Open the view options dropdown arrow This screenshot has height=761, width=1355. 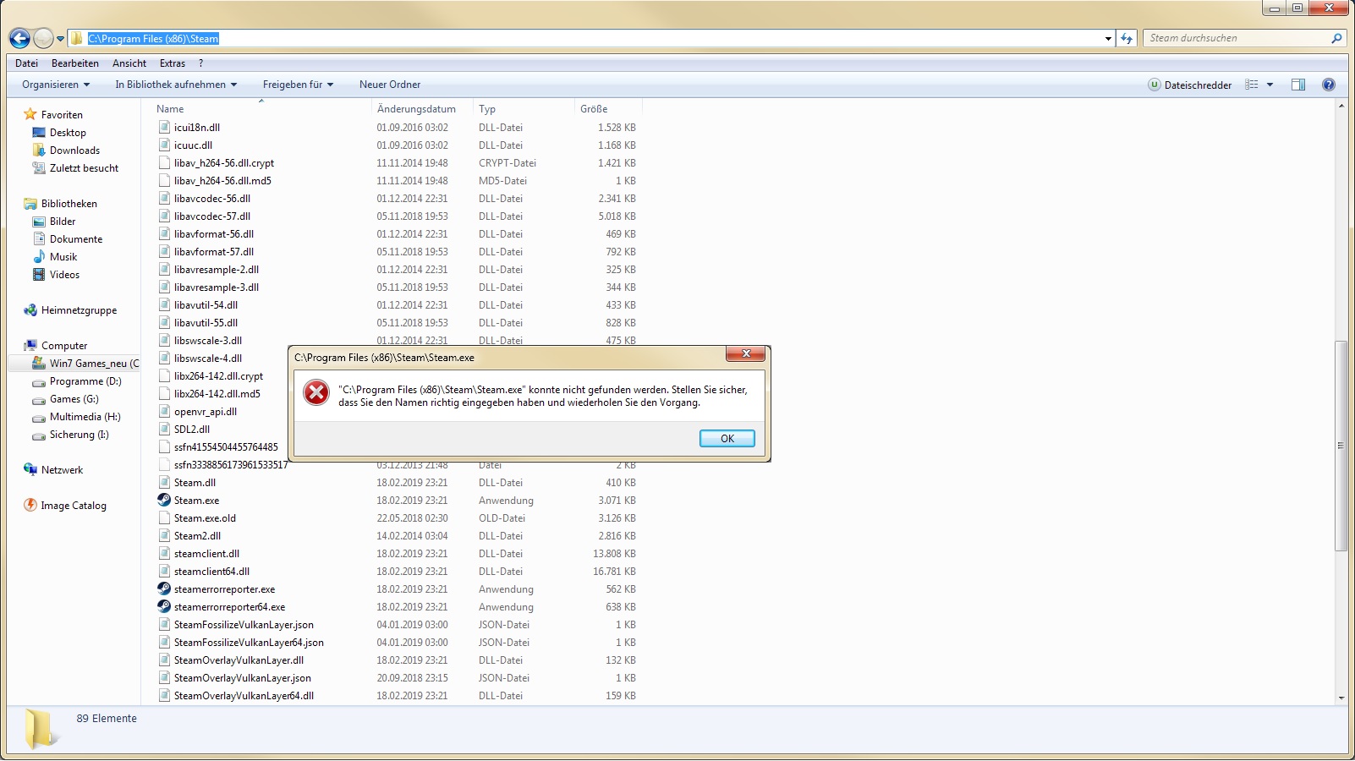(x=1270, y=85)
